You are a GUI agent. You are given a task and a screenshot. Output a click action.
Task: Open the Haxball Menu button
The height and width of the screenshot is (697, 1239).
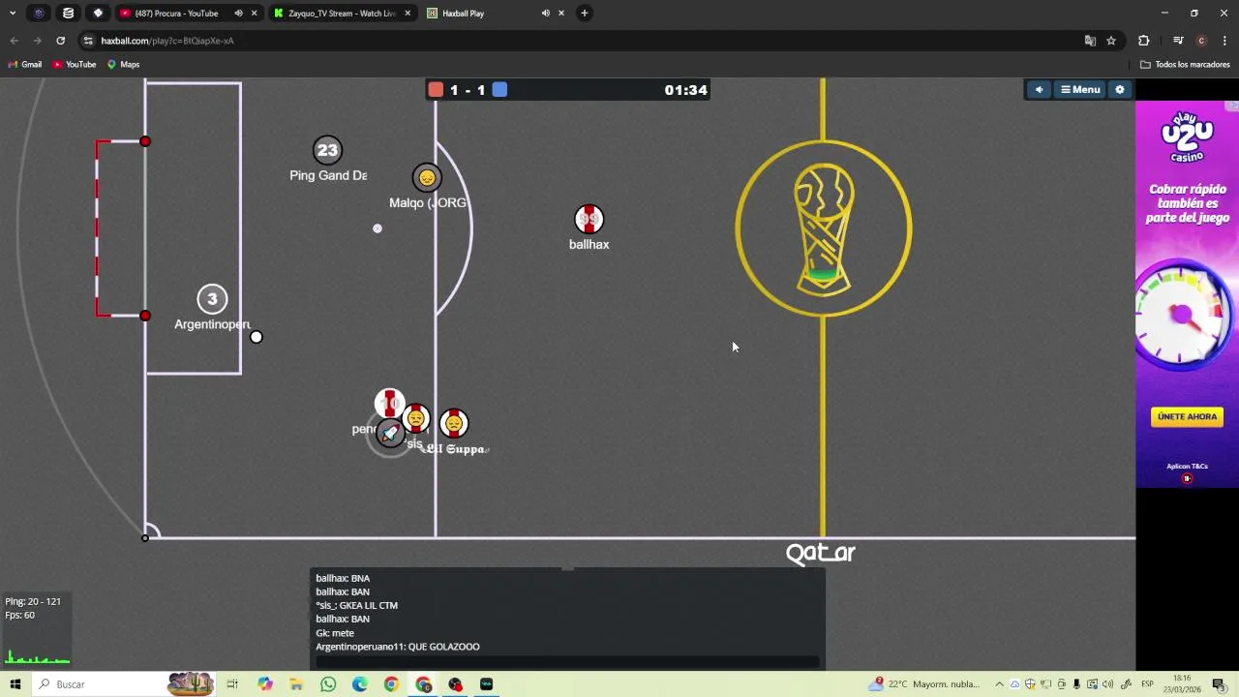point(1079,89)
